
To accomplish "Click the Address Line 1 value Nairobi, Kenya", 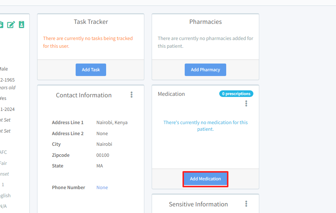I will [x=112, y=123].
